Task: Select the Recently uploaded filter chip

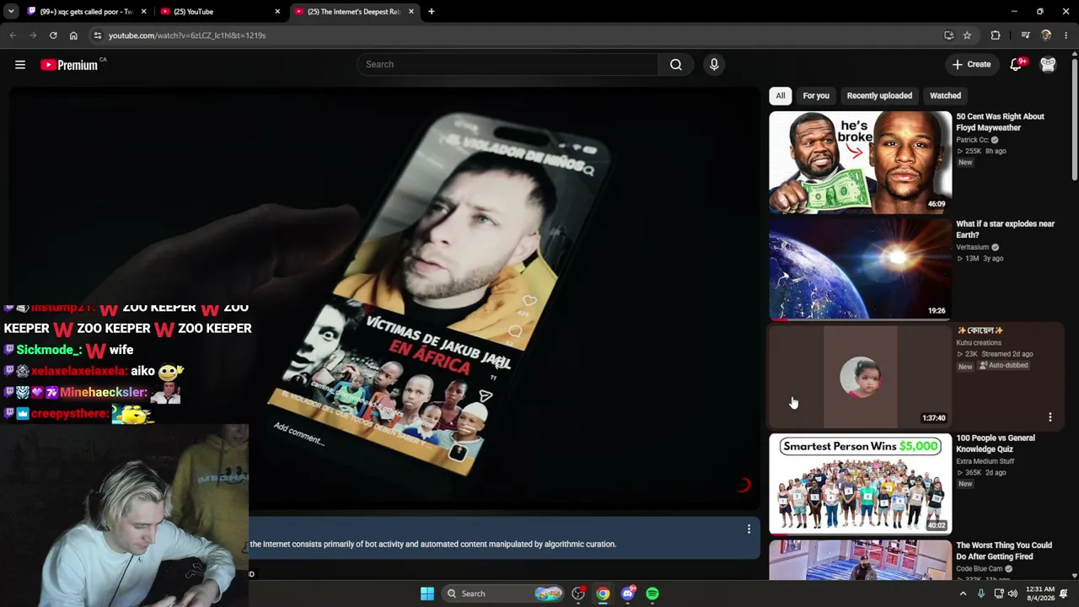Action: 879,95
